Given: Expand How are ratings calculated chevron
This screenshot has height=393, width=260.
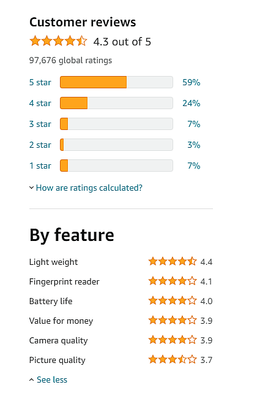Looking at the screenshot, I should coord(31,188).
